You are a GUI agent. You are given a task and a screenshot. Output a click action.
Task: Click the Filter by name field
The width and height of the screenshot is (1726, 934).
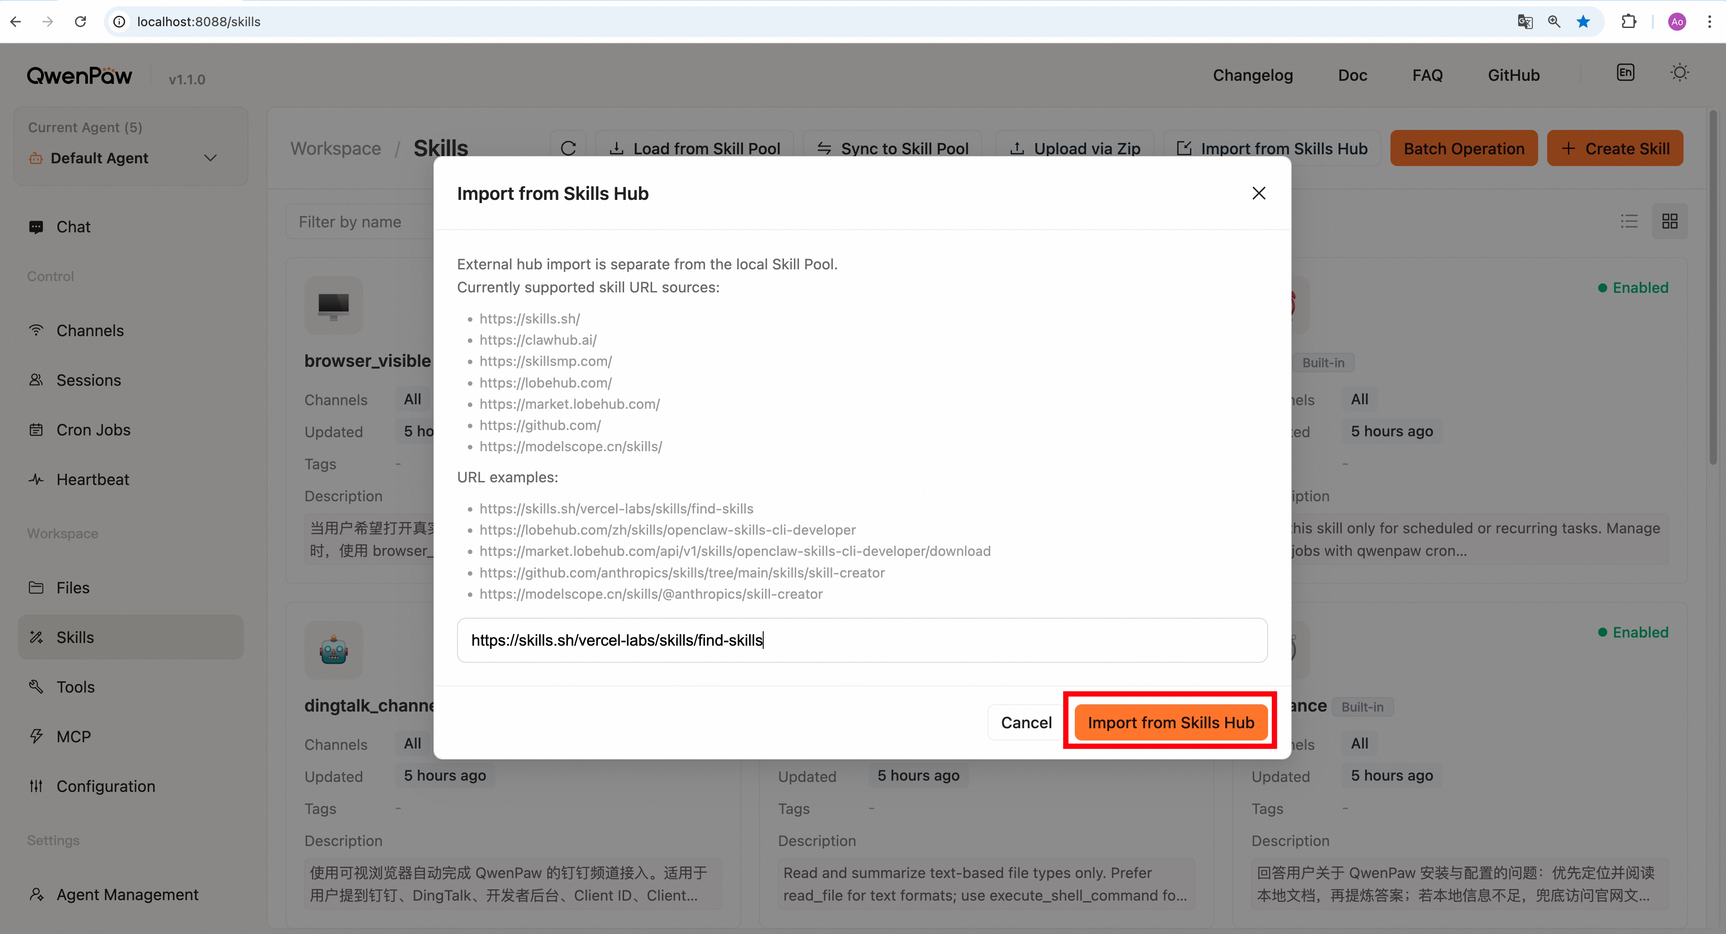360,222
